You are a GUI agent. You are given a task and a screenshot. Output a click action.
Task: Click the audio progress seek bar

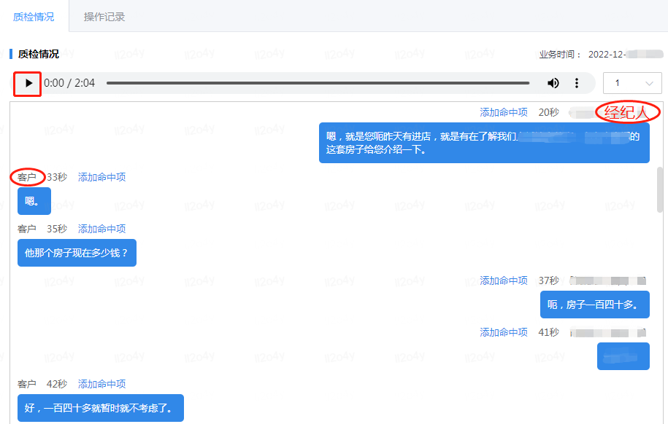click(x=321, y=83)
